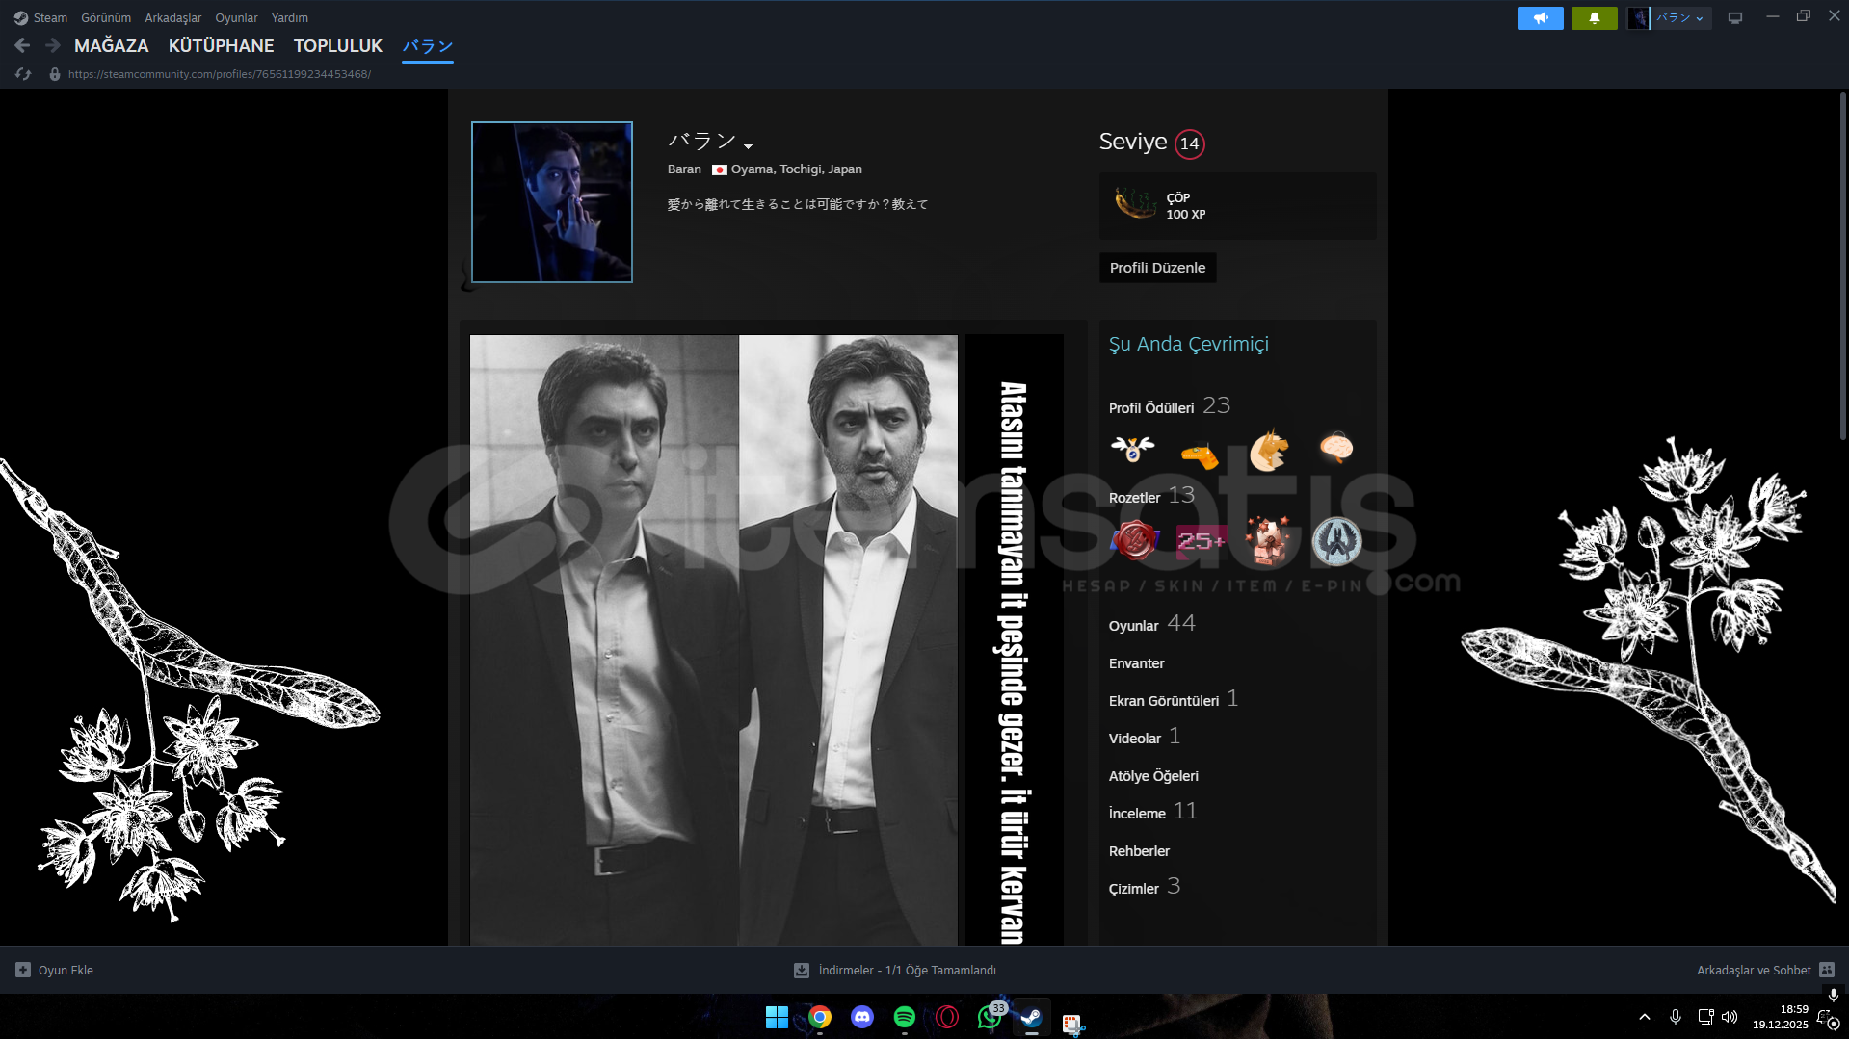Expand the profile name dropdown arrow

[x=748, y=146]
